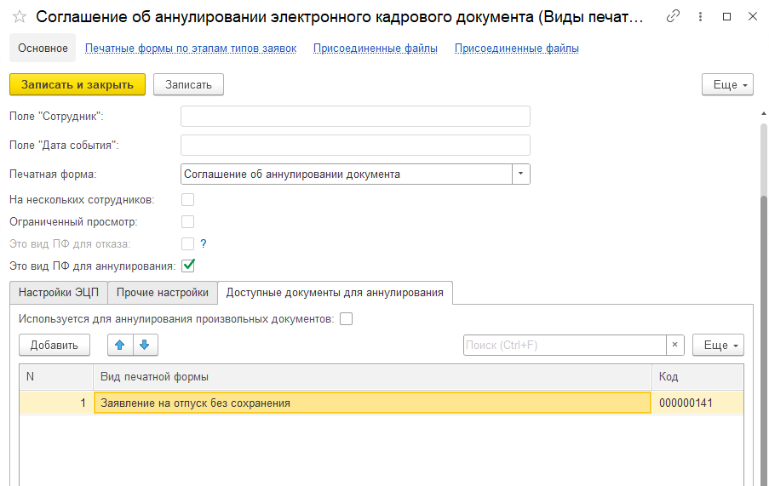Move the row down with the blue arrow
This screenshot has height=486, width=769.
(145, 345)
